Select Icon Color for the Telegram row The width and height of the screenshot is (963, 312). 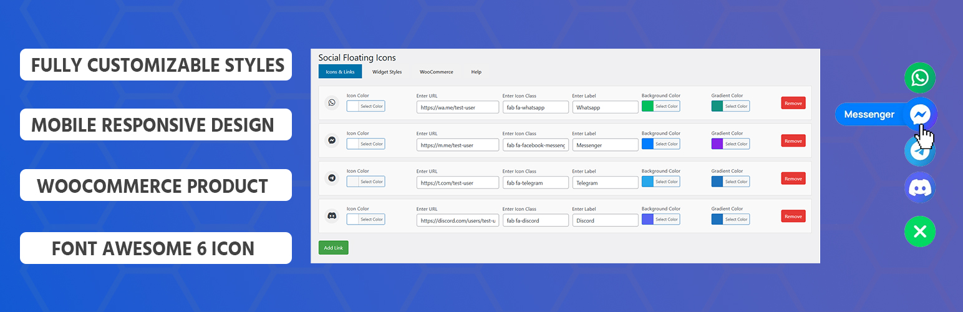(365, 182)
